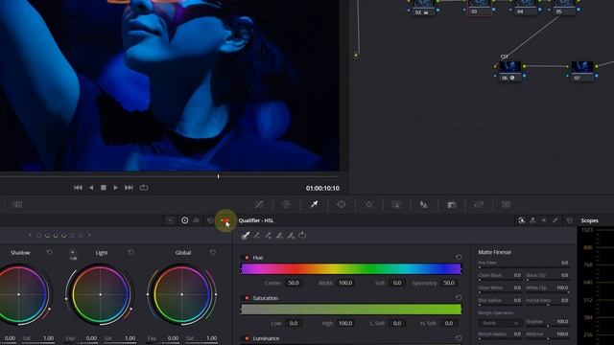
Task: Toggle the Hue qualifier on or off
Action: click(x=247, y=258)
